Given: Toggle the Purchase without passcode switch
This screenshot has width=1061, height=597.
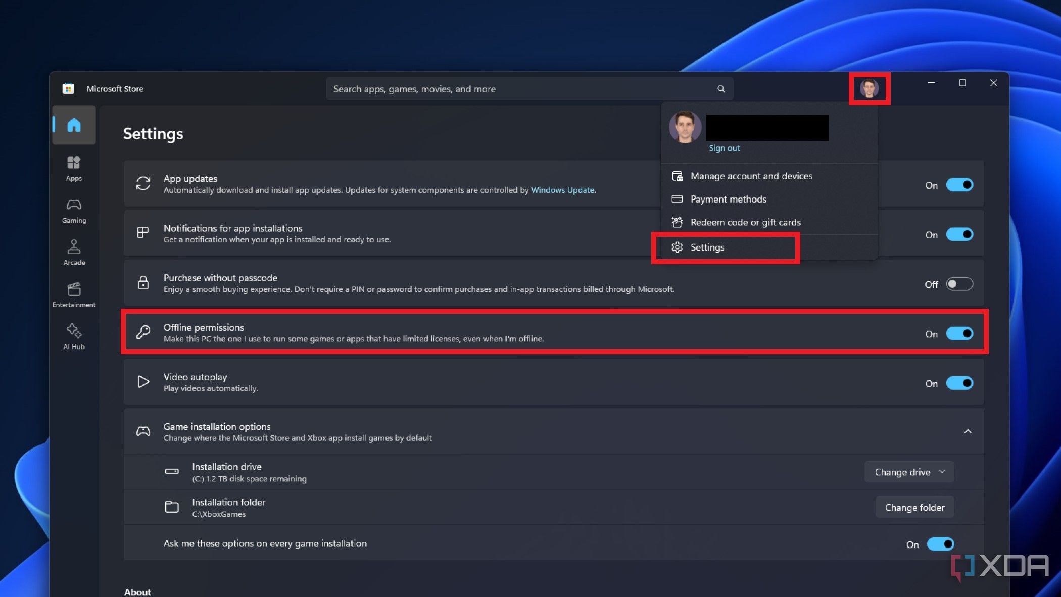Looking at the screenshot, I should pyautogui.click(x=959, y=284).
